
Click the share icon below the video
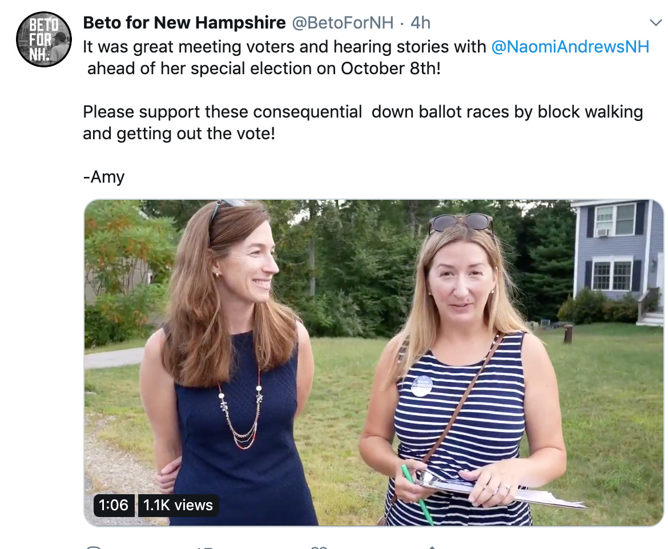click(x=432, y=547)
